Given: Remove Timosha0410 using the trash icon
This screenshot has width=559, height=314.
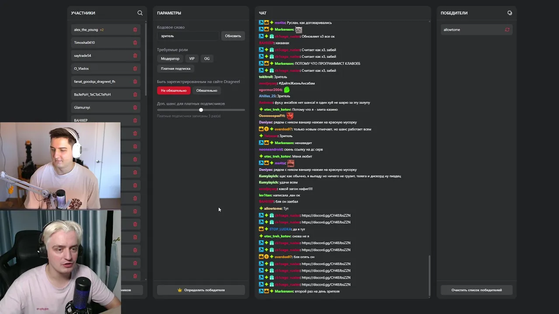Looking at the screenshot, I should pos(135,43).
